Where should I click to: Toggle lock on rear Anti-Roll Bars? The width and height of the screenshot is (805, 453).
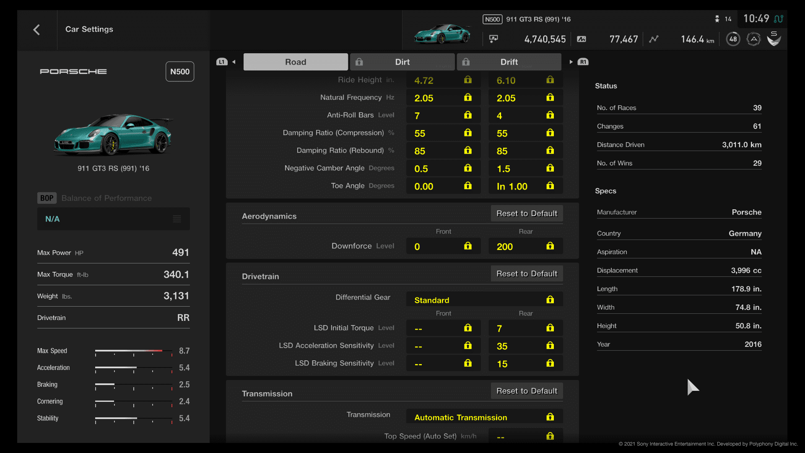tap(550, 115)
